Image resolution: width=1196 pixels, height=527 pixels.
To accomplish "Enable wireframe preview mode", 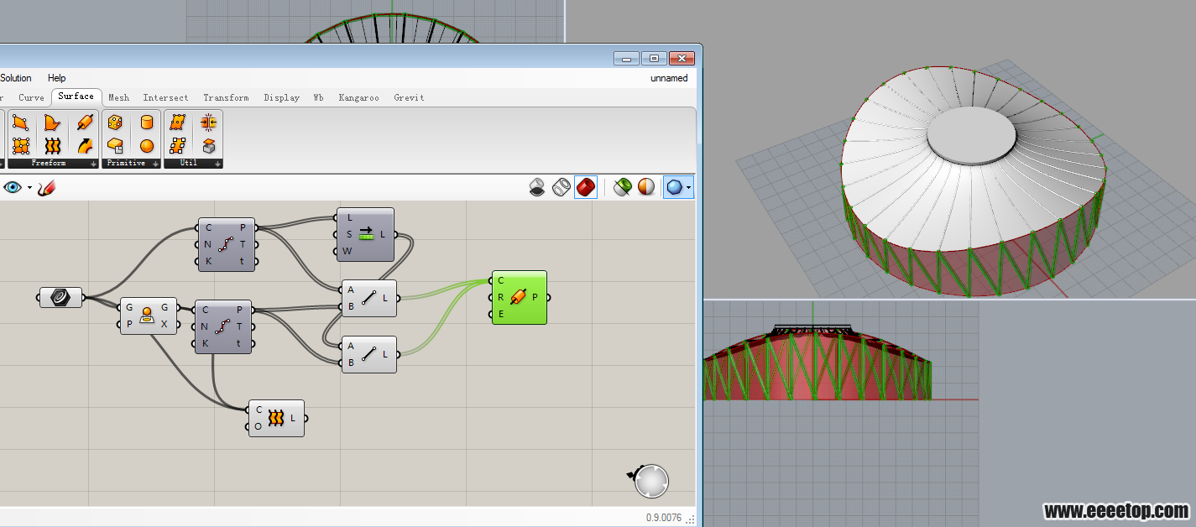I will coord(561,186).
